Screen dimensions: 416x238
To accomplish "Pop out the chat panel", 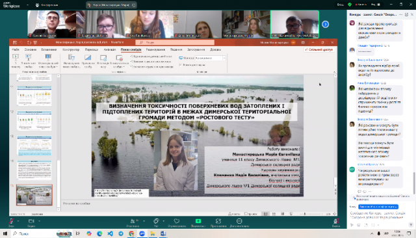I will (x=406, y=14).
